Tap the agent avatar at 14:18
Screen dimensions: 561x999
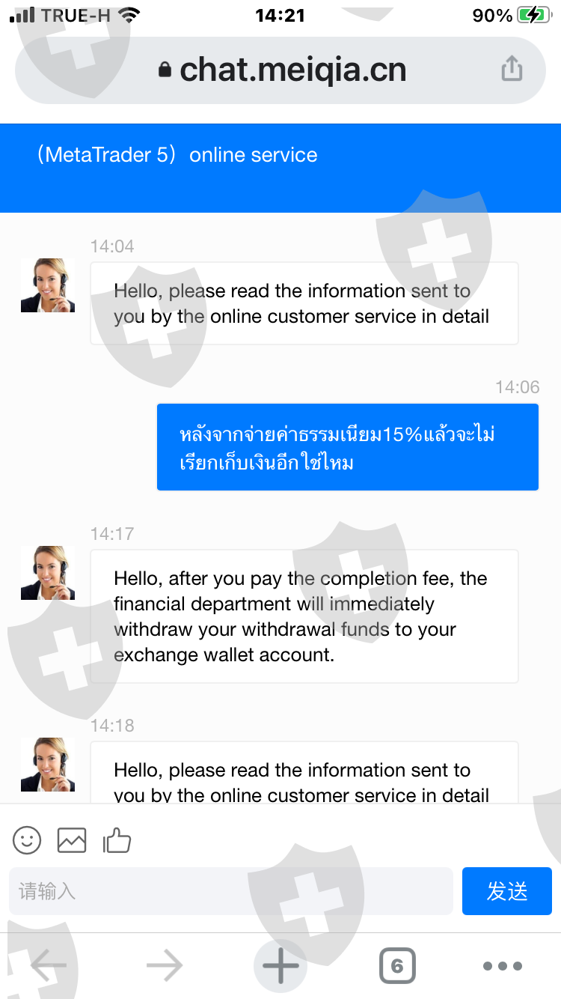pos(48,765)
